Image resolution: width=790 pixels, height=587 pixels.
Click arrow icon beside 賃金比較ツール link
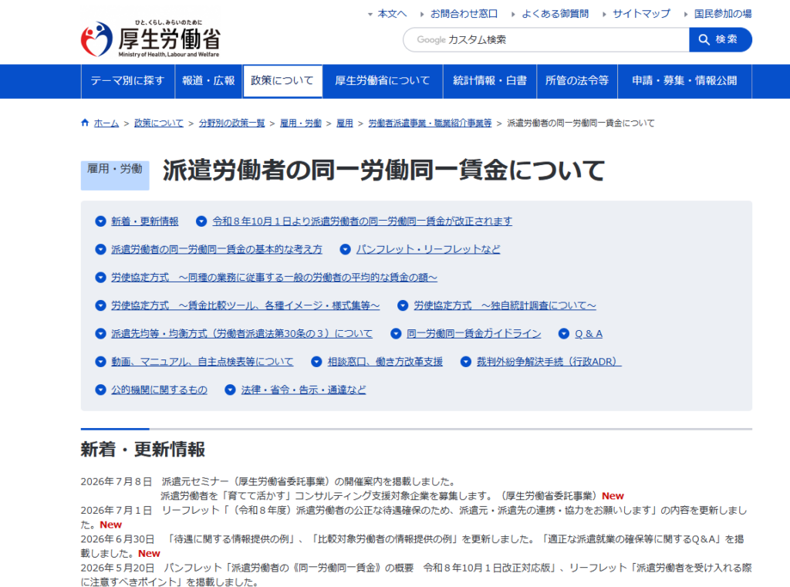point(101,305)
